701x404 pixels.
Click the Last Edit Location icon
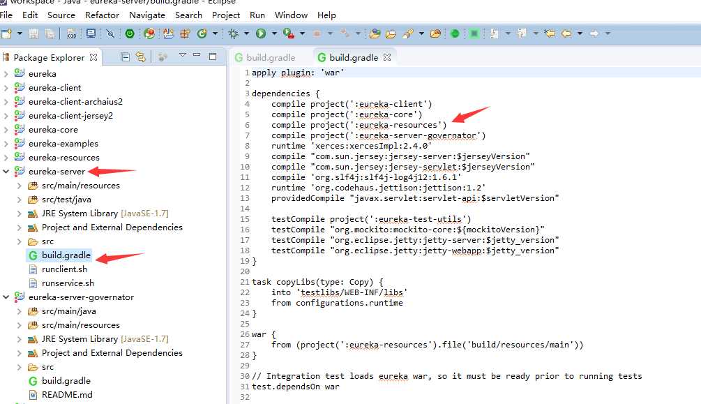[550, 33]
